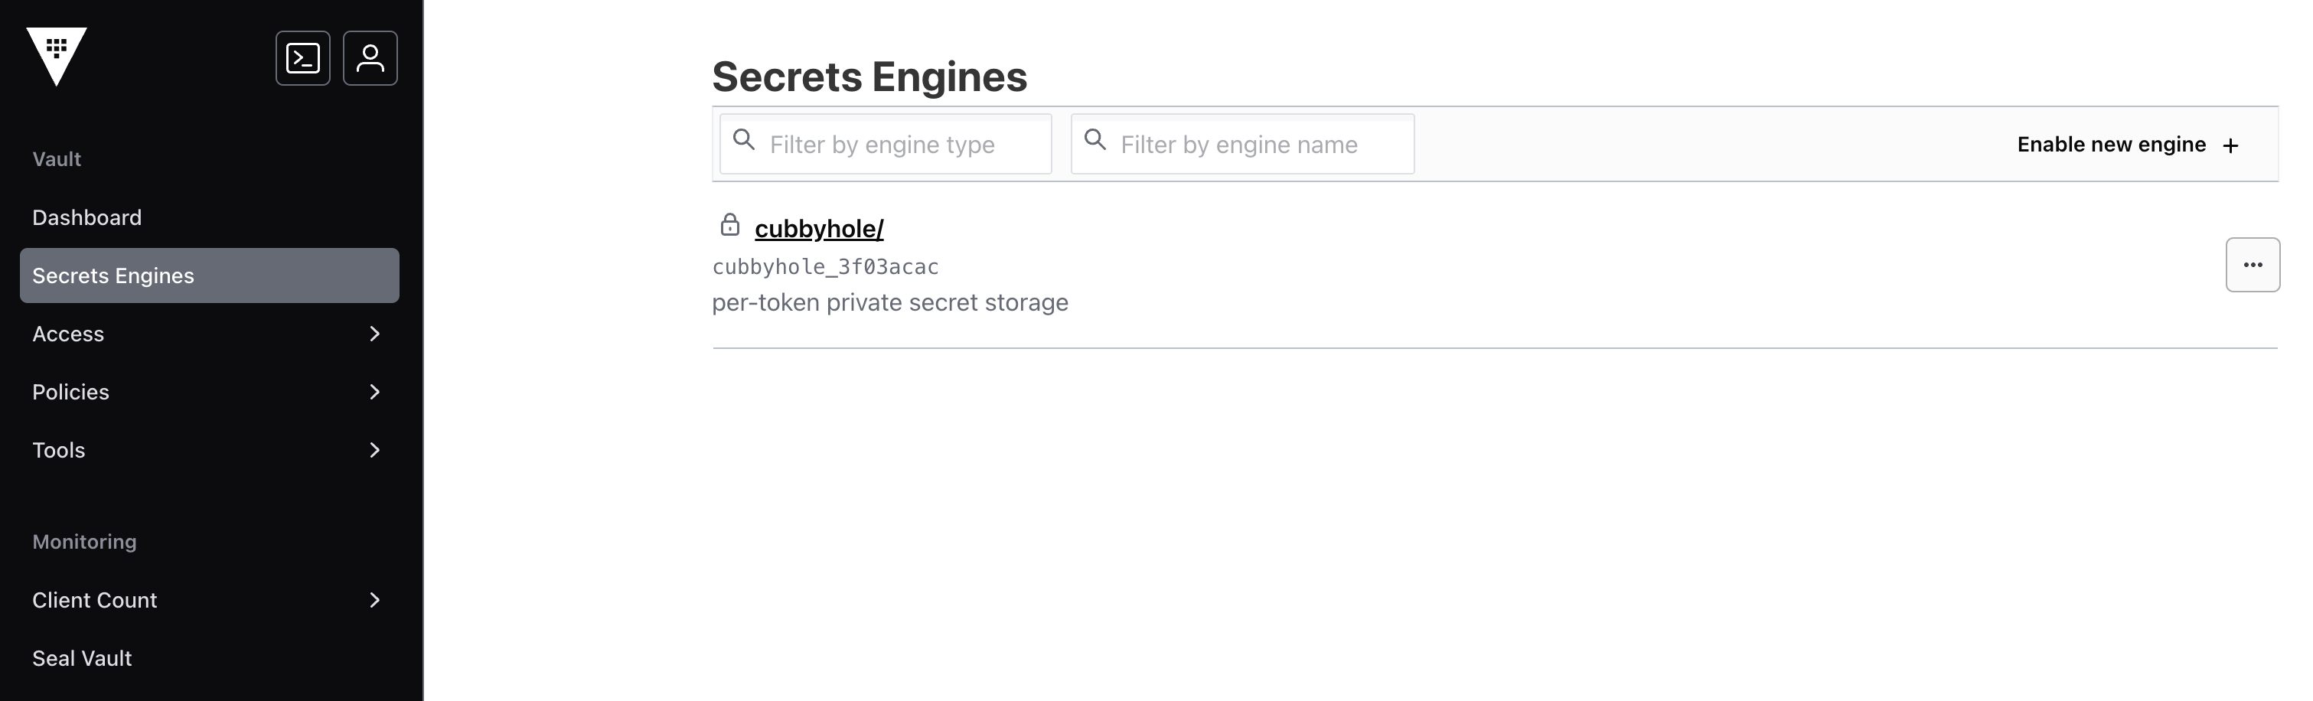This screenshot has height=701, width=2313.
Task: Click the lock icon beside cubbyhole
Action: 728,227
